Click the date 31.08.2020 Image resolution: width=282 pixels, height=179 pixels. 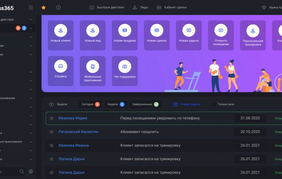point(250,118)
